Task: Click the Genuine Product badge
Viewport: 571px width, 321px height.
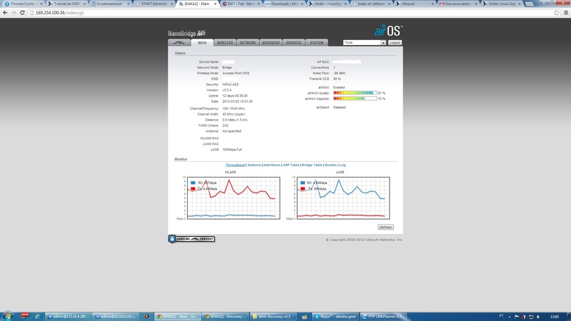Action: pyautogui.click(x=191, y=239)
